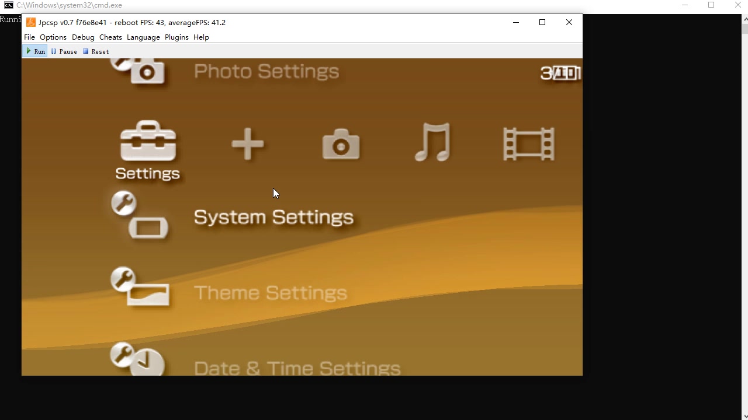Open the Photo Settings camera icon
748x420 pixels.
click(138, 71)
